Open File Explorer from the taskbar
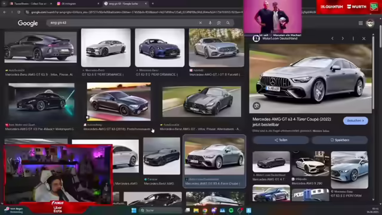This screenshot has width=382, height=215. (x=196, y=210)
